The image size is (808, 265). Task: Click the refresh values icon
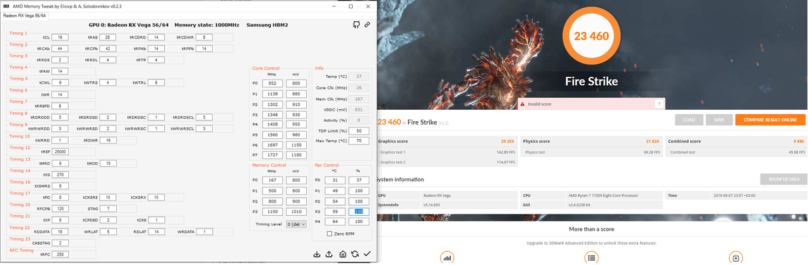click(355, 254)
